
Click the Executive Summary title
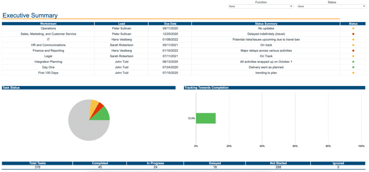click(x=30, y=16)
